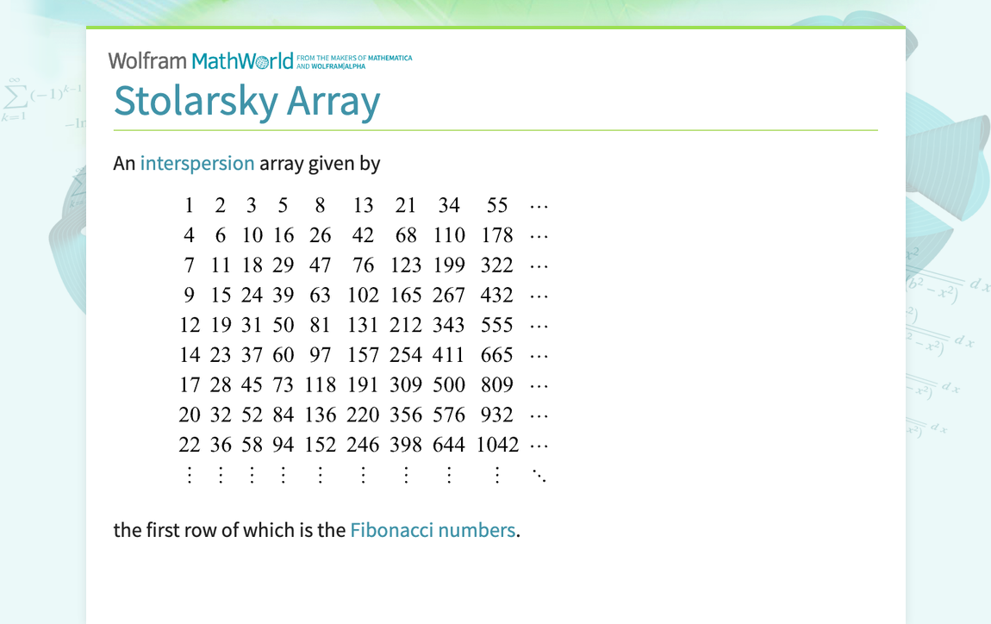Image resolution: width=991 pixels, height=624 pixels.
Task: Click the number 1042 in the array
Action: (x=496, y=445)
